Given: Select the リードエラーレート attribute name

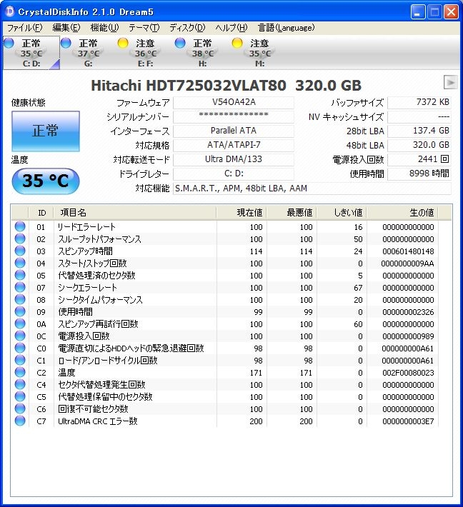Looking at the screenshot, I should 86,227.
